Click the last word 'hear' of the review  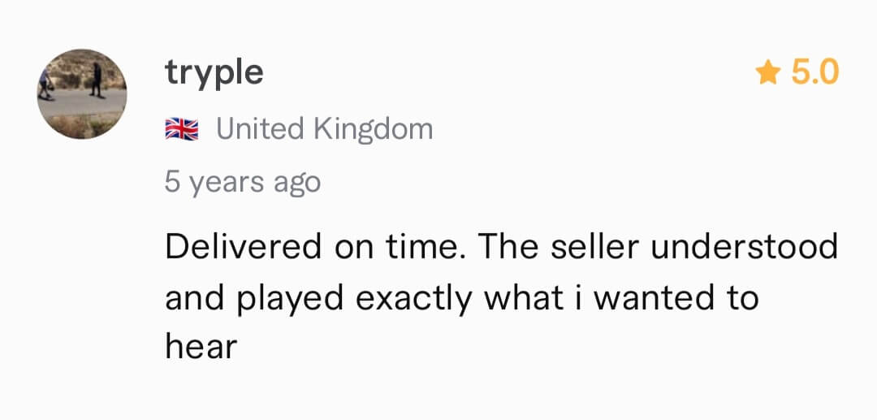click(x=201, y=347)
